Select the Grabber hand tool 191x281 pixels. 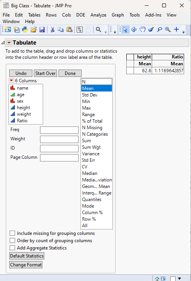click(x=142, y=30)
